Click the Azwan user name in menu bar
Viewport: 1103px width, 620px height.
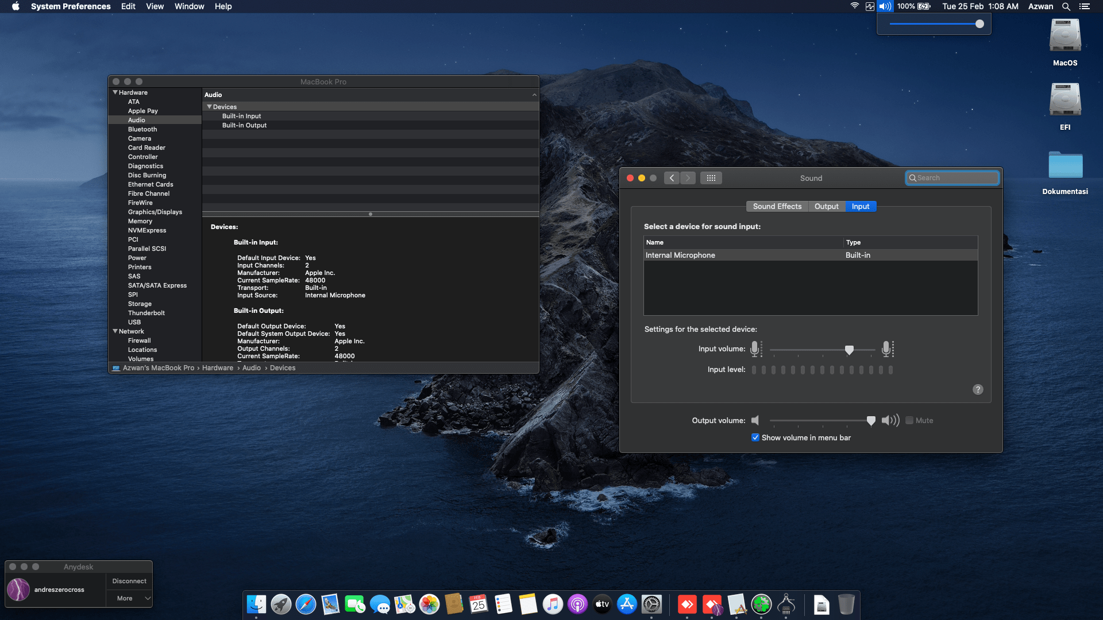[x=1040, y=6]
